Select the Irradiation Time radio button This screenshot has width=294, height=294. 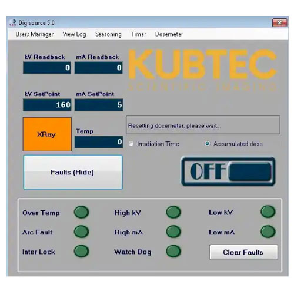131,144
